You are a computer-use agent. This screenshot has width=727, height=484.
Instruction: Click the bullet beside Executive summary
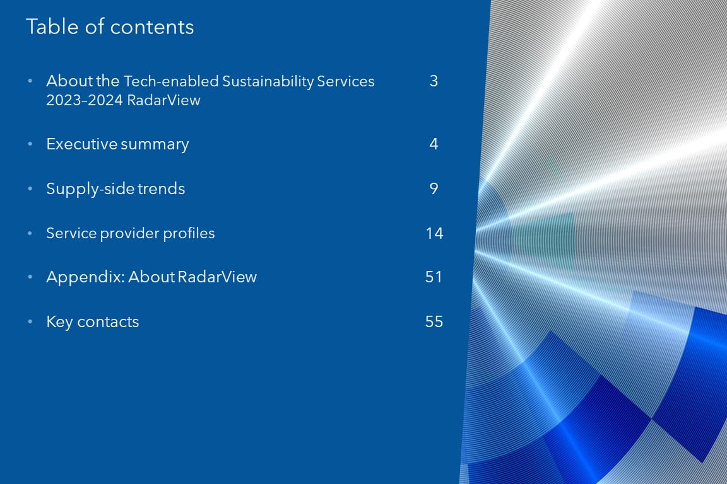30,145
